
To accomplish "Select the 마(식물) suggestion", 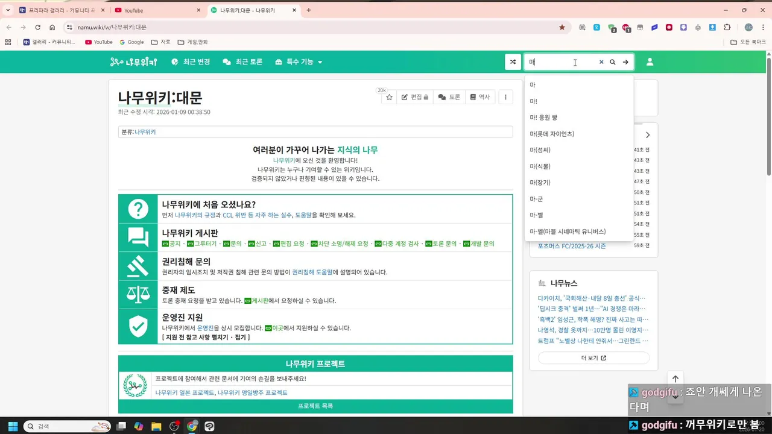I will coord(579,166).
